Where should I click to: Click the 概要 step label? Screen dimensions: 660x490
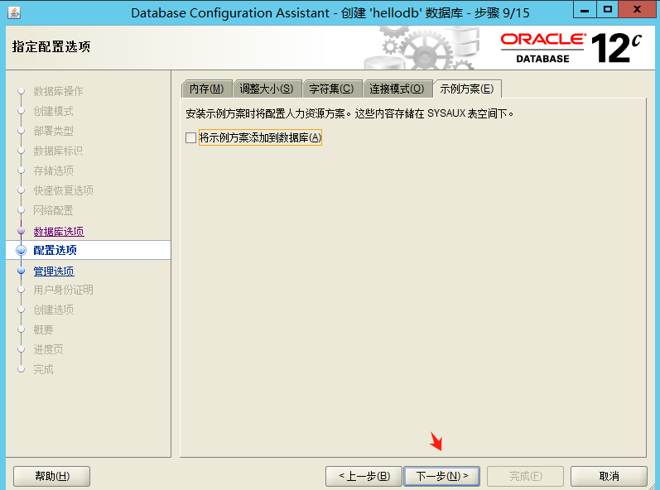43,329
